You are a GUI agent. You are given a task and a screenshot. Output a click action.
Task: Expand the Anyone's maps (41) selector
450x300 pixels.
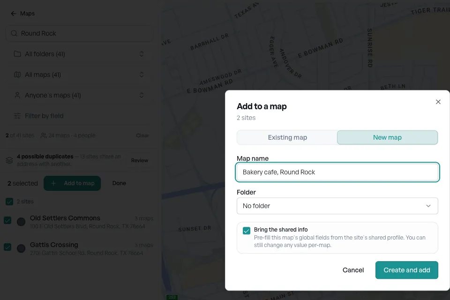point(79,95)
